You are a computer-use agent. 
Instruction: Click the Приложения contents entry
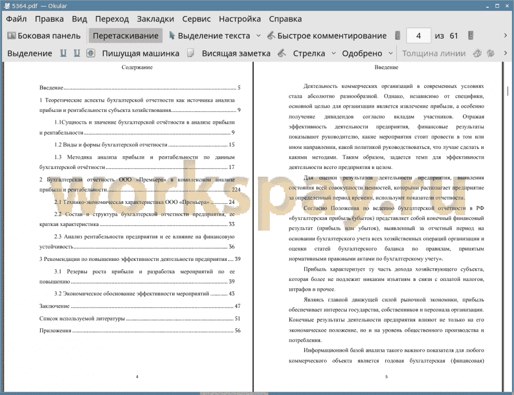coord(140,331)
